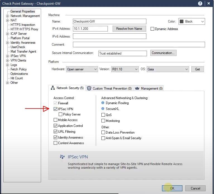Open the Hardware dropdown
This screenshot has width=214, height=194.
(82, 69)
